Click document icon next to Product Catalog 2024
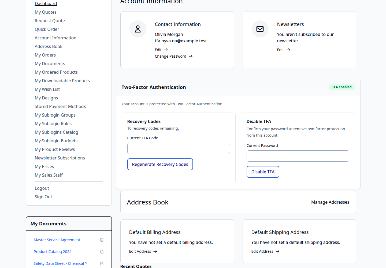This screenshot has height=268, width=386. 102,252
